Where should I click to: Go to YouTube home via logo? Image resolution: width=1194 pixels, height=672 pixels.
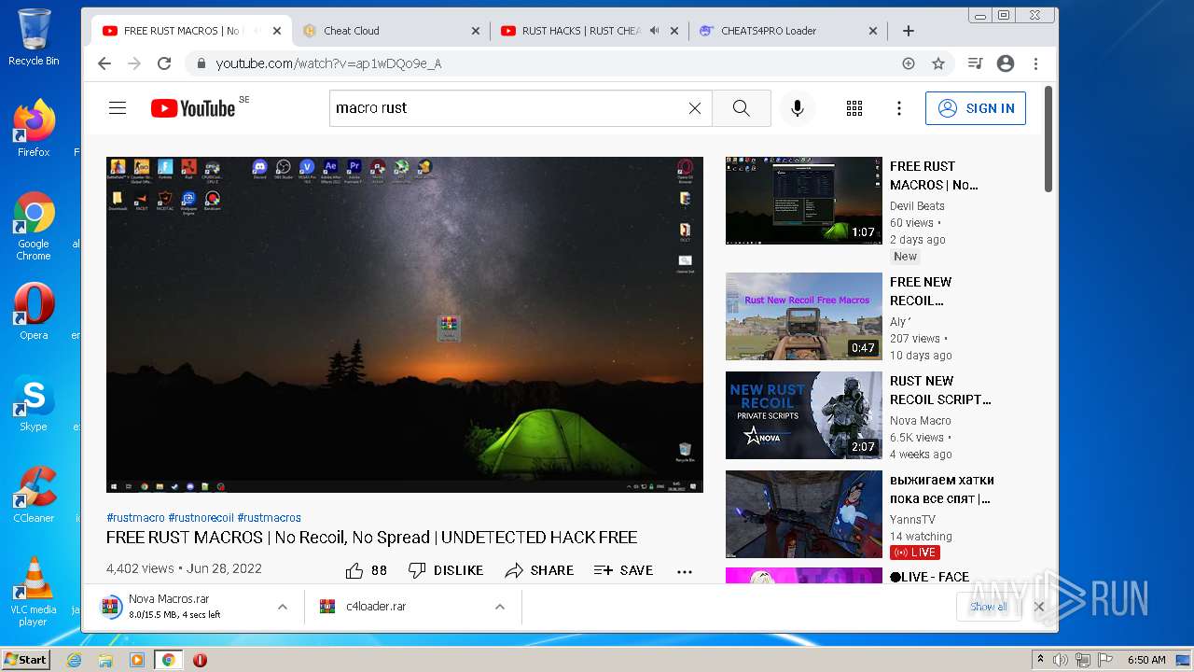tap(193, 108)
